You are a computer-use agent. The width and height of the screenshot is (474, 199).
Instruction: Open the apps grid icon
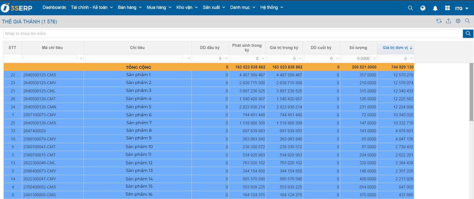tap(447, 8)
